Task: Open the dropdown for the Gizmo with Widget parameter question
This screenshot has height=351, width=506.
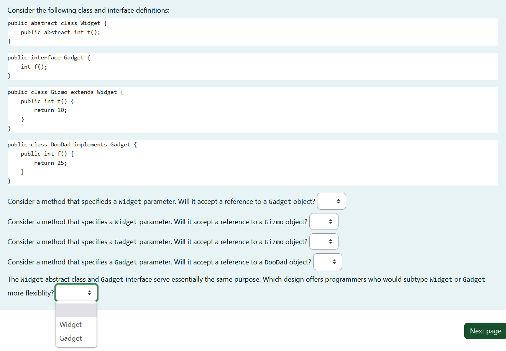Action: click(x=324, y=221)
